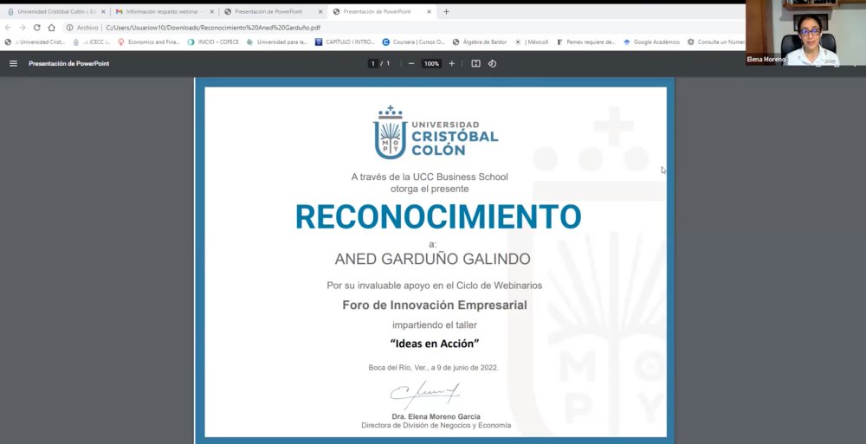Close the active Presentación de PowerPoint tab
The image size is (866, 444).
[430, 11]
